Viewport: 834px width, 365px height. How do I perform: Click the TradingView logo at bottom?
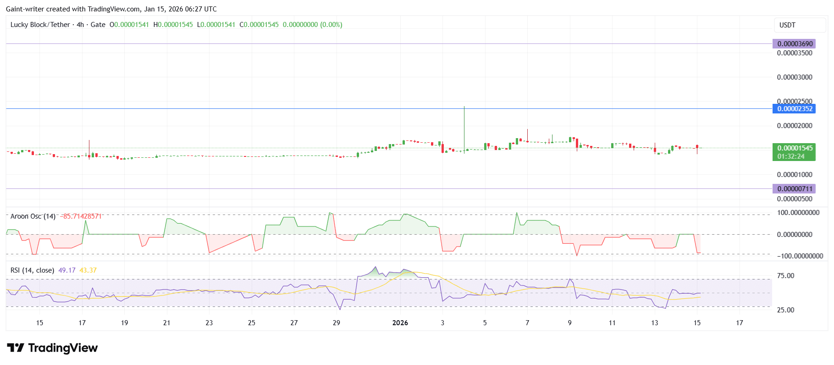[52, 348]
